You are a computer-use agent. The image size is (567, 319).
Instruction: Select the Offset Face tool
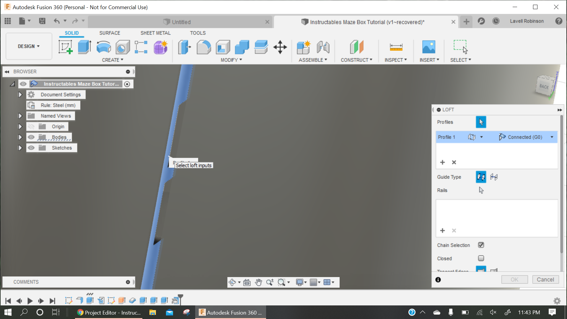click(x=261, y=47)
